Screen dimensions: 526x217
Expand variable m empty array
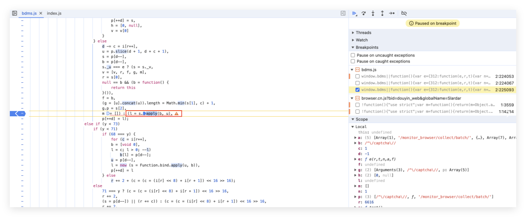(356, 186)
